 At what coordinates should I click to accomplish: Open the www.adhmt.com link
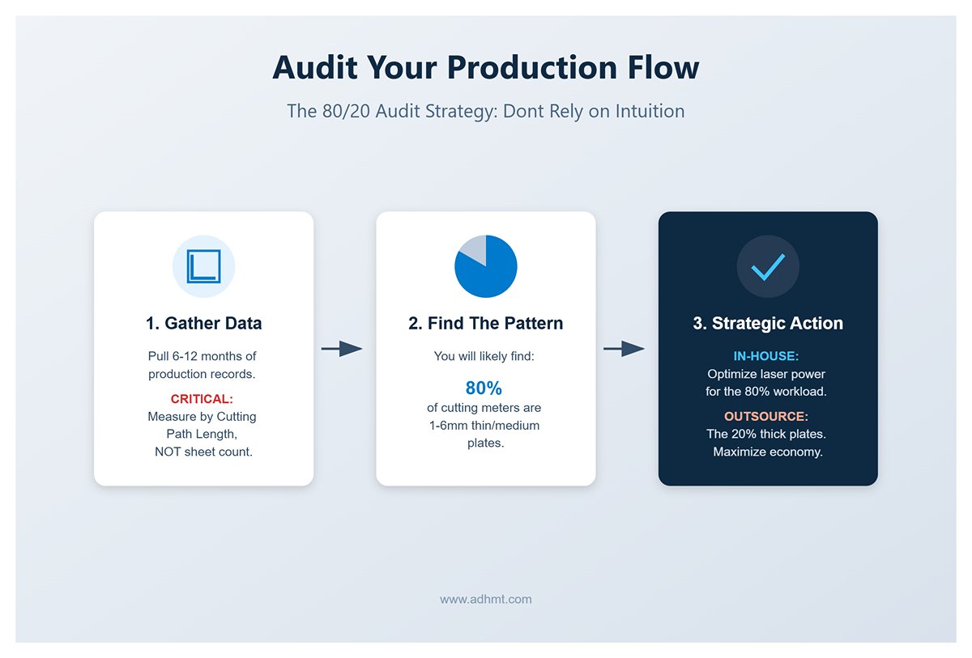click(485, 599)
